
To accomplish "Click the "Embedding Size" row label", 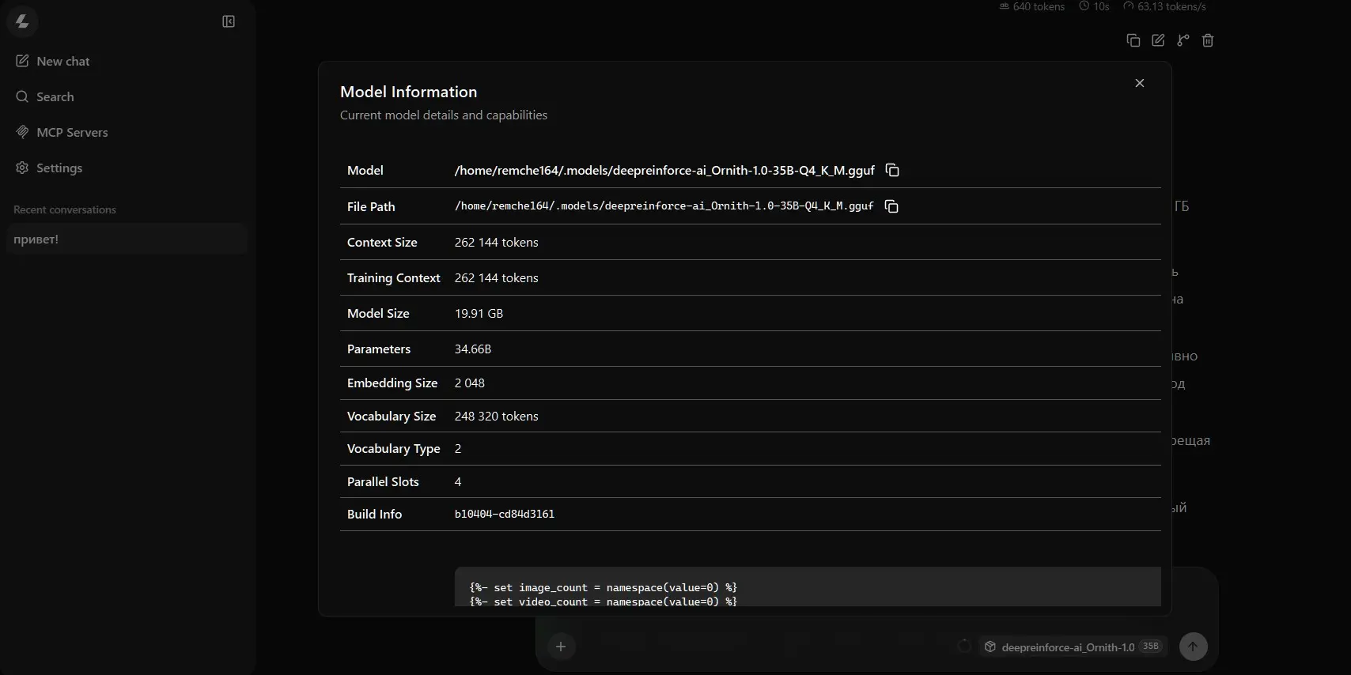I will [x=392, y=383].
